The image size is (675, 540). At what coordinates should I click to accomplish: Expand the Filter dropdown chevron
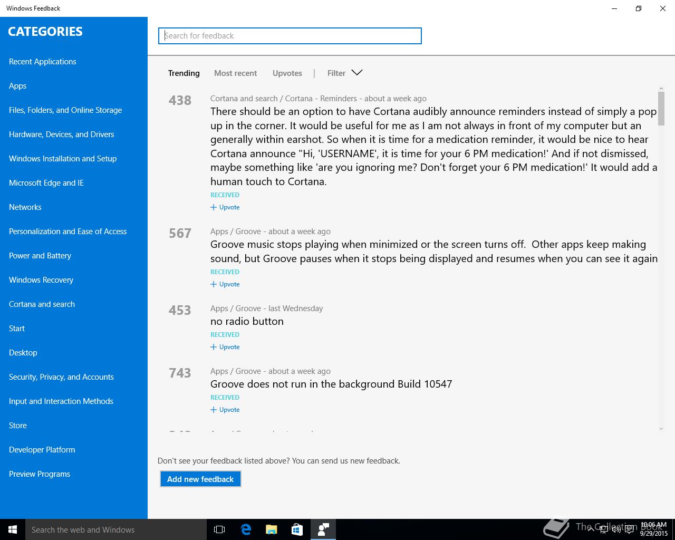pyautogui.click(x=357, y=73)
